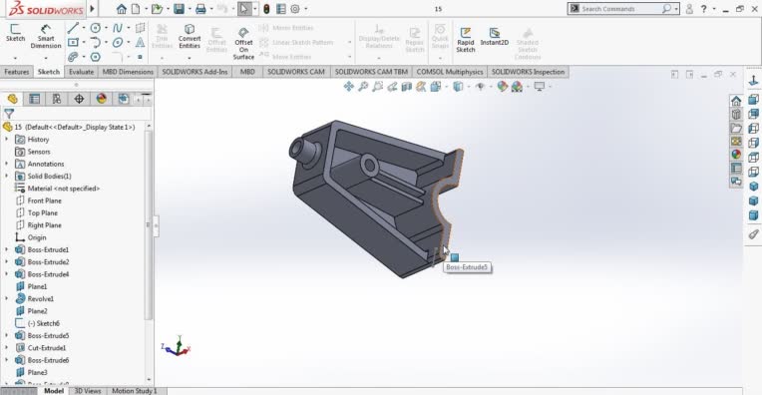Select the Smart Dimension tool
The width and height of the screenshot is (762, 395).
coord(46,36)
